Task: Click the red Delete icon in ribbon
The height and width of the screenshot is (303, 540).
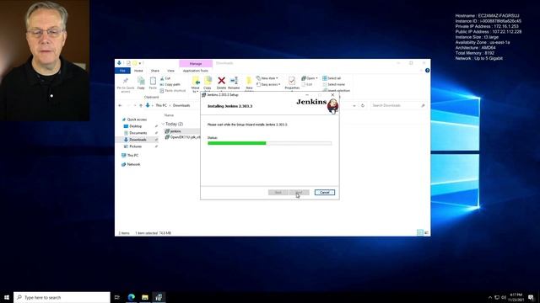Action: click(221, 81)
